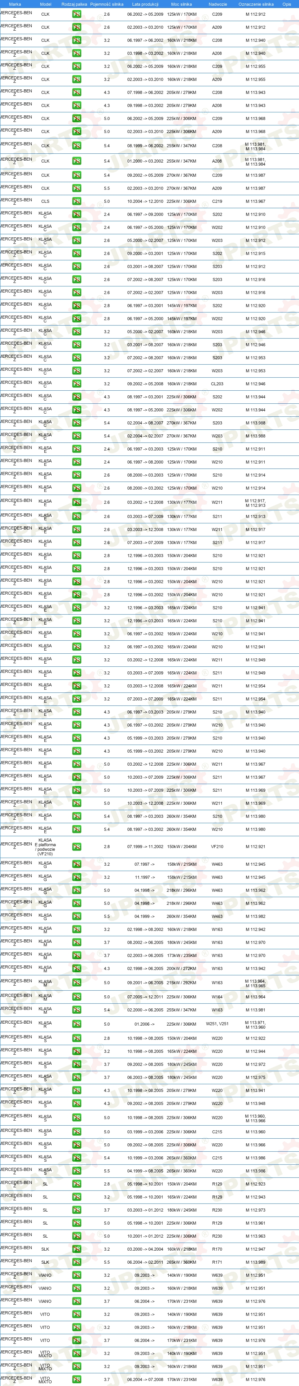
Task: Click fuel icon in SLK R171 row
Action: [77, 1262]
